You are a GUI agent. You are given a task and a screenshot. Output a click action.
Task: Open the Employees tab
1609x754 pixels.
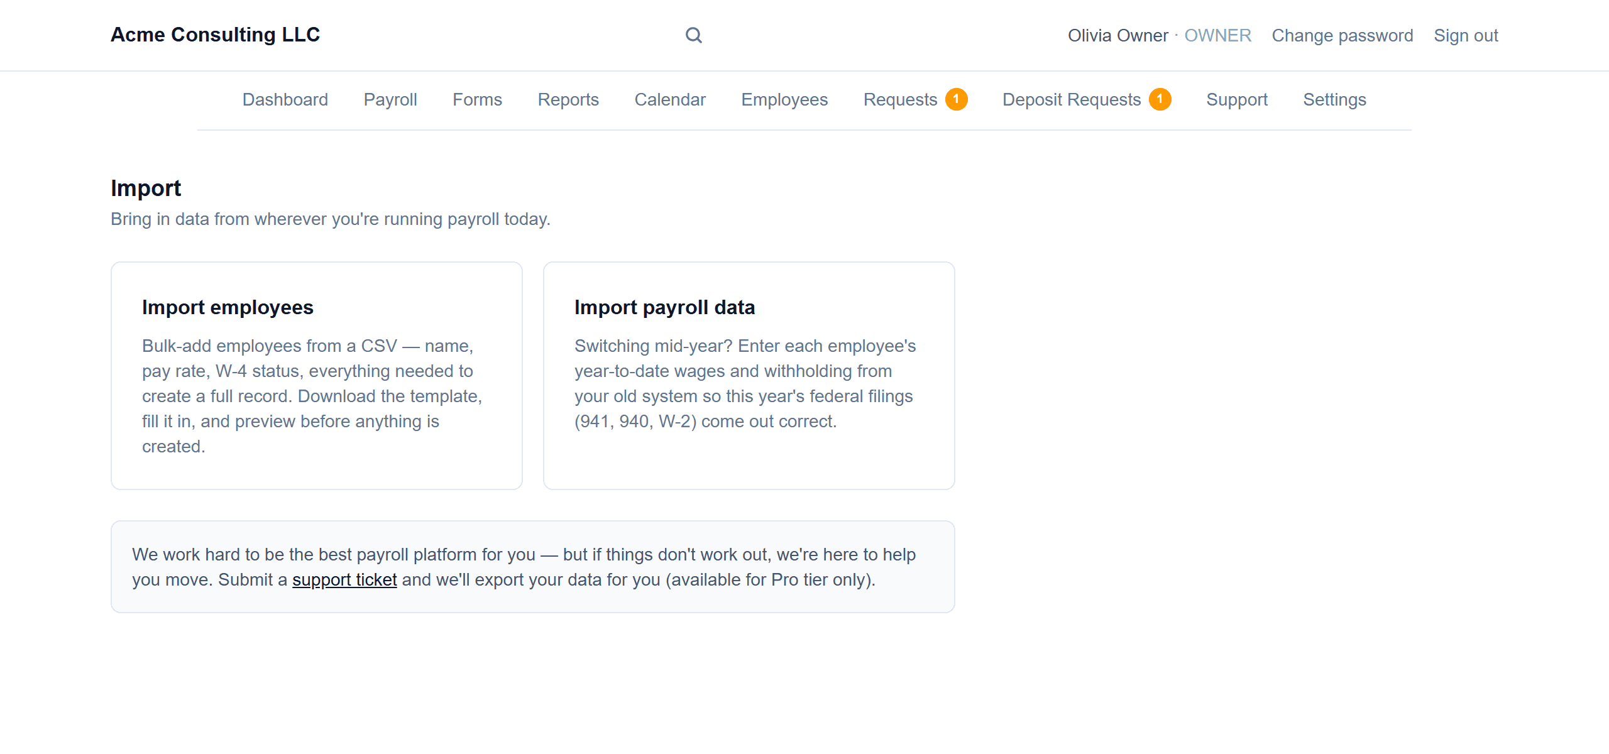click(x=784, y=99)
